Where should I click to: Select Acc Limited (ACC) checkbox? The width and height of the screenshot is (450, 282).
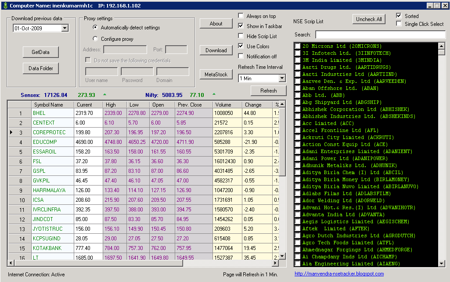click(298, 123)
